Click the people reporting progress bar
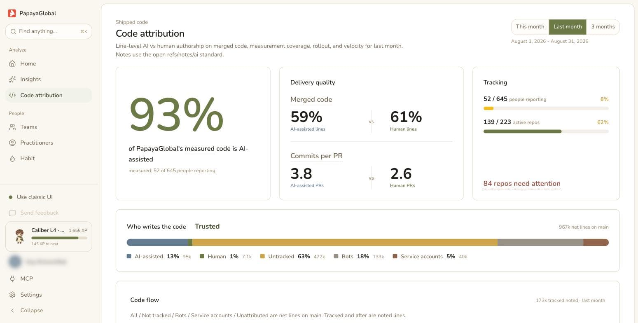 (x=546, y=108)
